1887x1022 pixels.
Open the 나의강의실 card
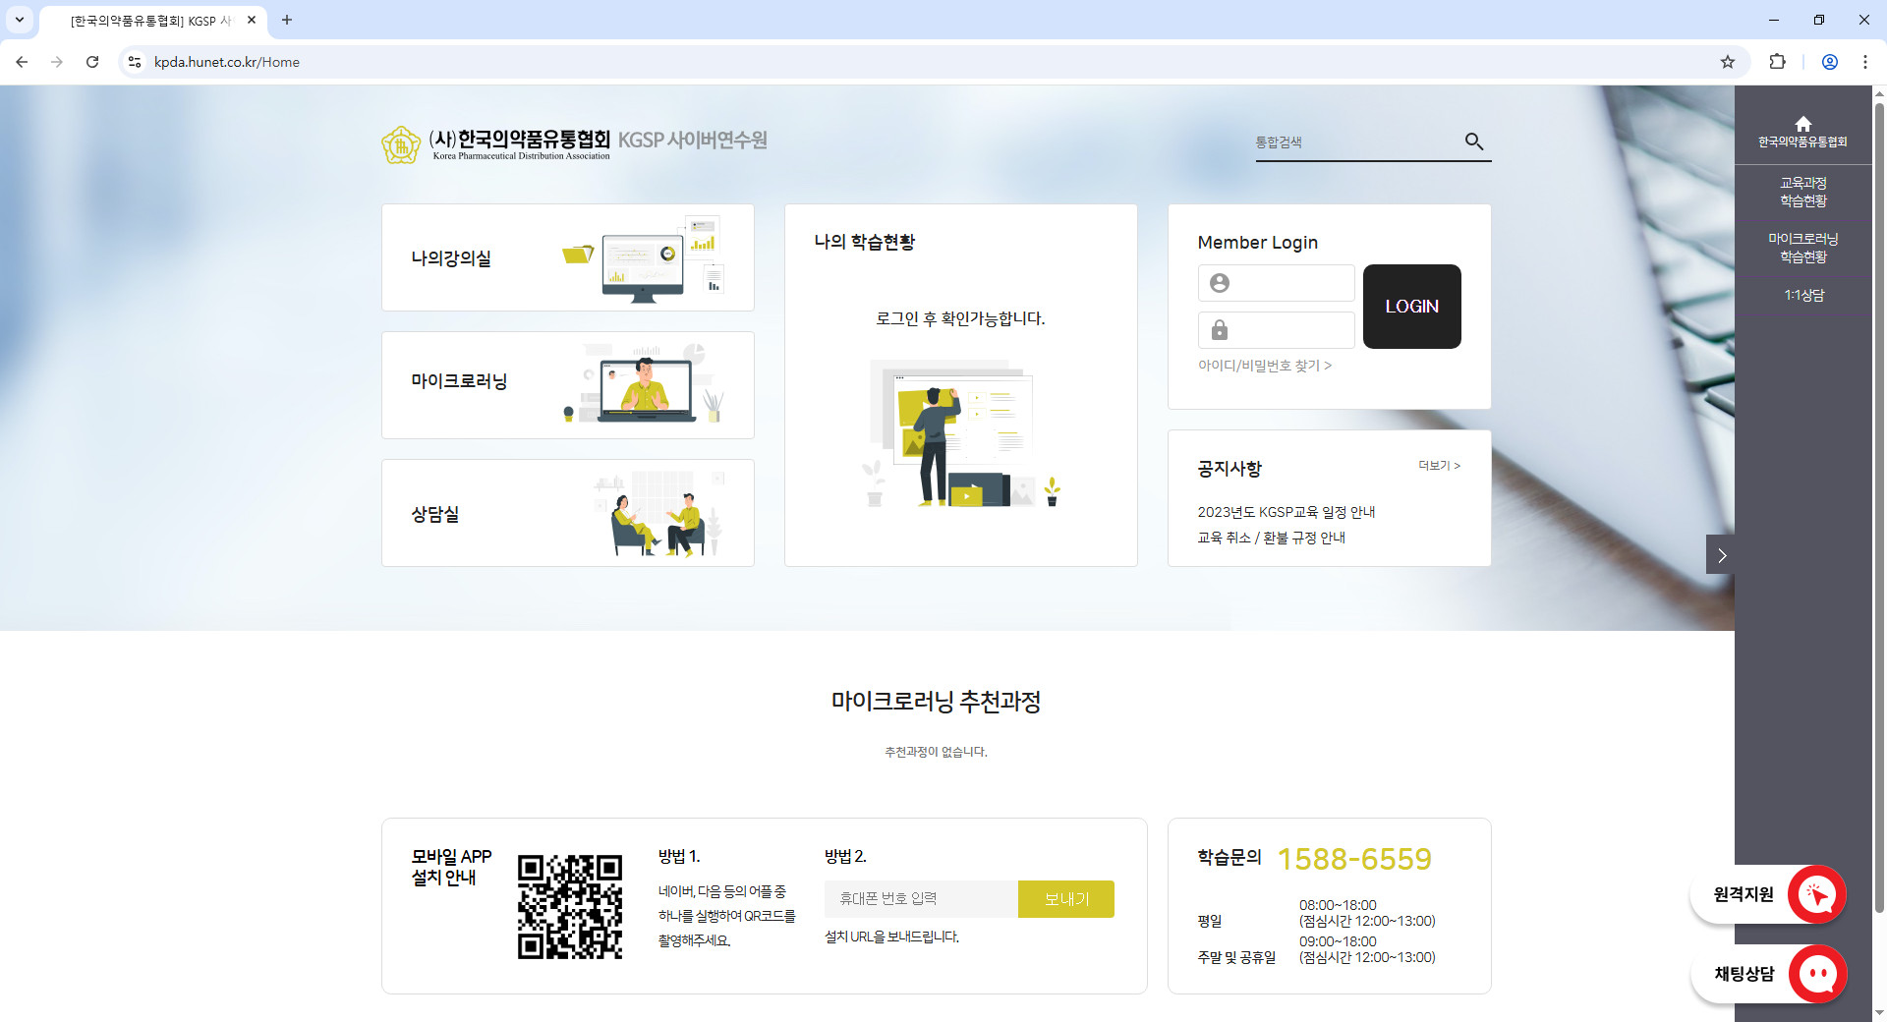click(x=568, y=257)
